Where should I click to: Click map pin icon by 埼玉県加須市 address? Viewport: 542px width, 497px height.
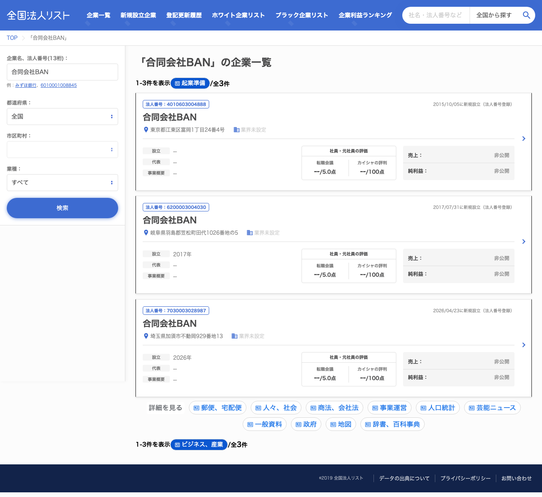(x=146, y=336)
